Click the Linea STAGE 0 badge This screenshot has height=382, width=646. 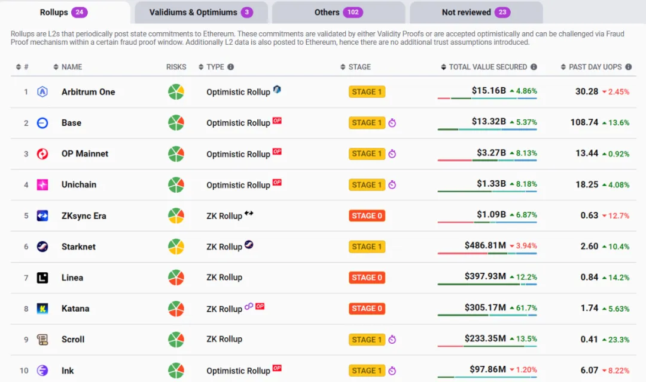point(367,278)
